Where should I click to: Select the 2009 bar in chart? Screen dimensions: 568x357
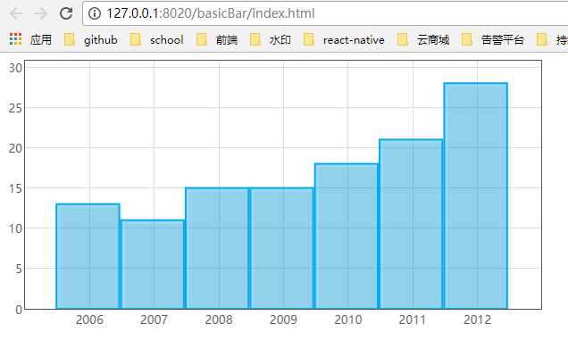click(x=282, y=248)
